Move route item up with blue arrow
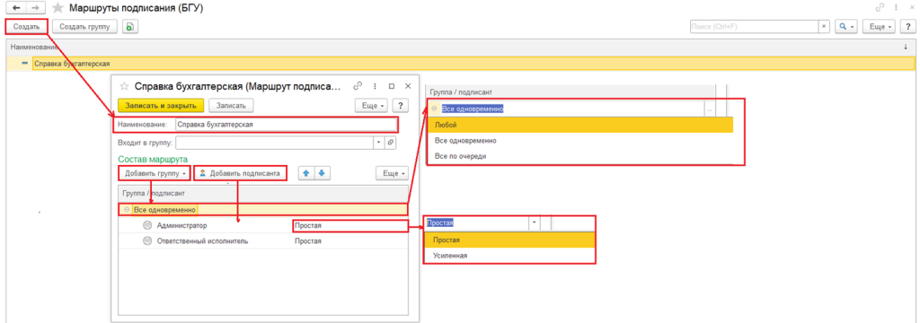 [x=305, y=173]
